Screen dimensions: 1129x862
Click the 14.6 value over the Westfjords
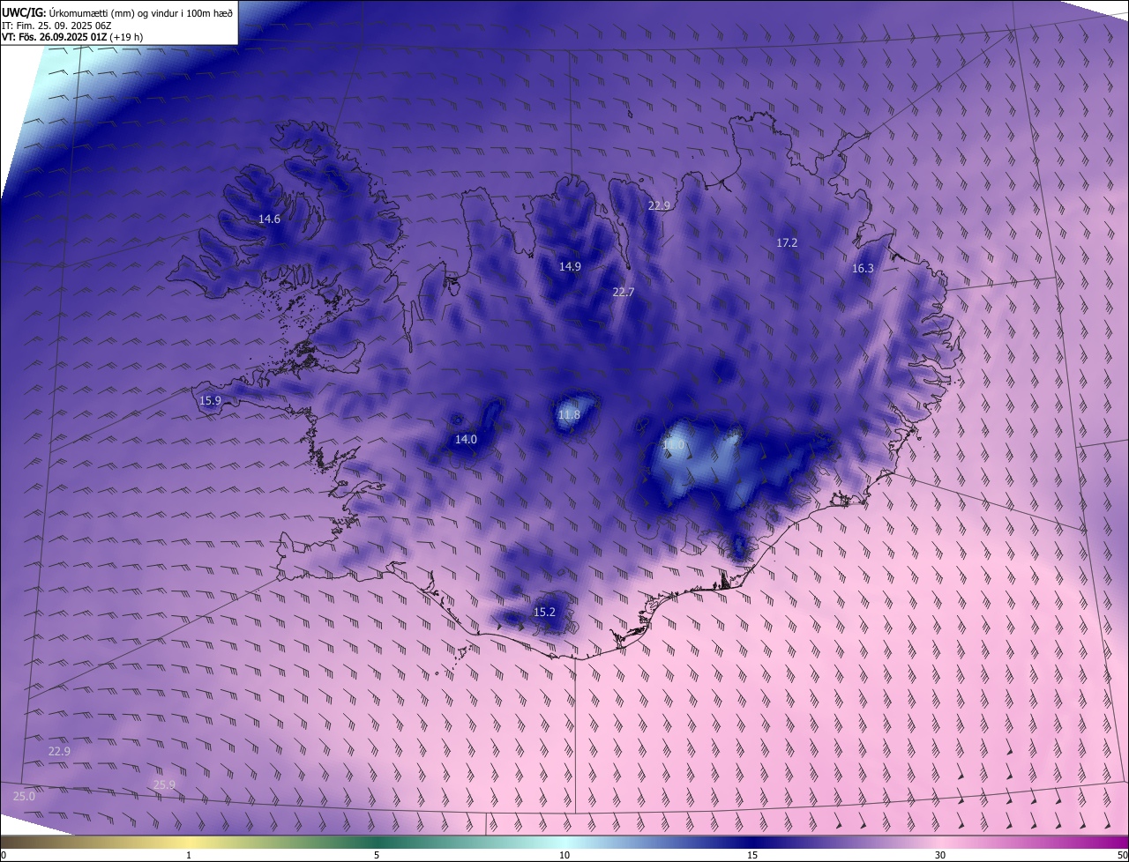[269, 219]
